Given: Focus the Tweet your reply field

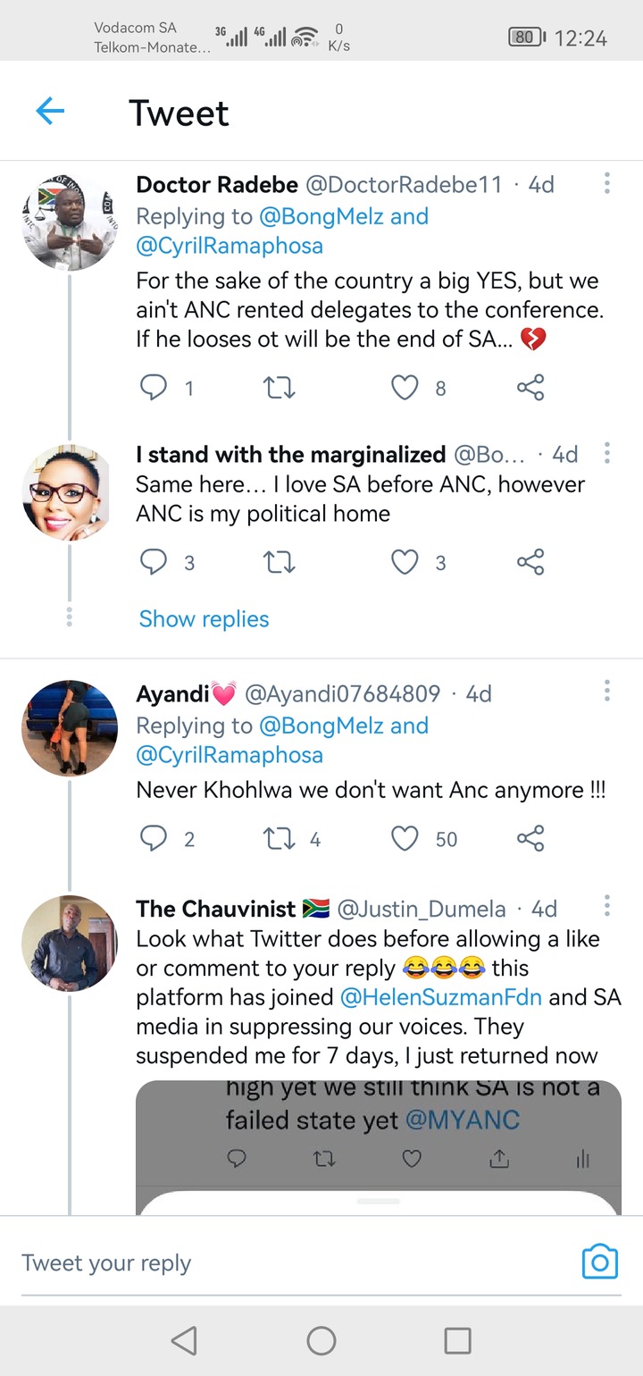Looking at the screenshot, I should pyautogui.click(x=268, y=1263).
